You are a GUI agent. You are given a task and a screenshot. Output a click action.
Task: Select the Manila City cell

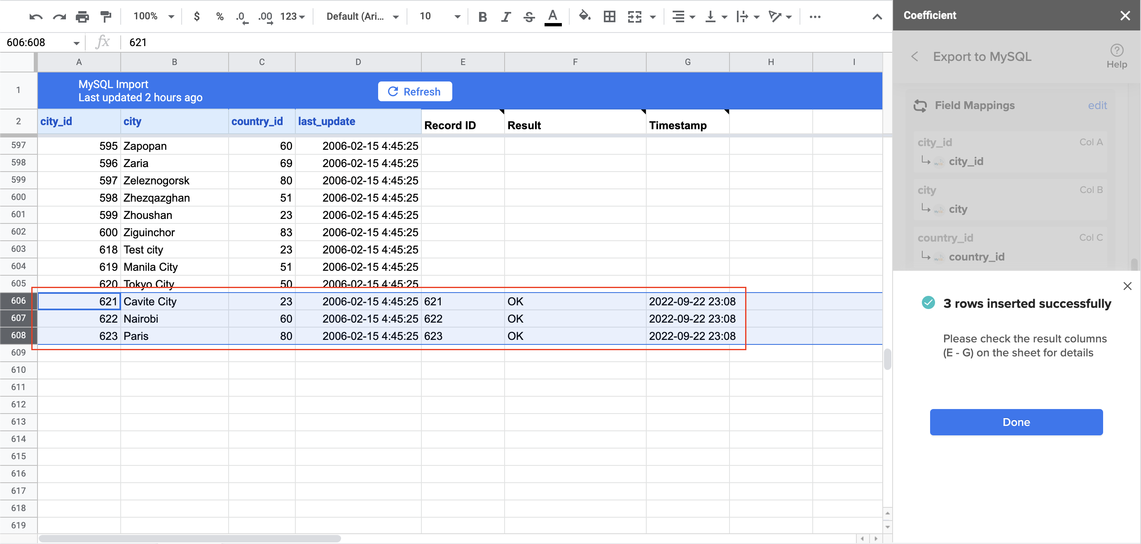point(175,267)
